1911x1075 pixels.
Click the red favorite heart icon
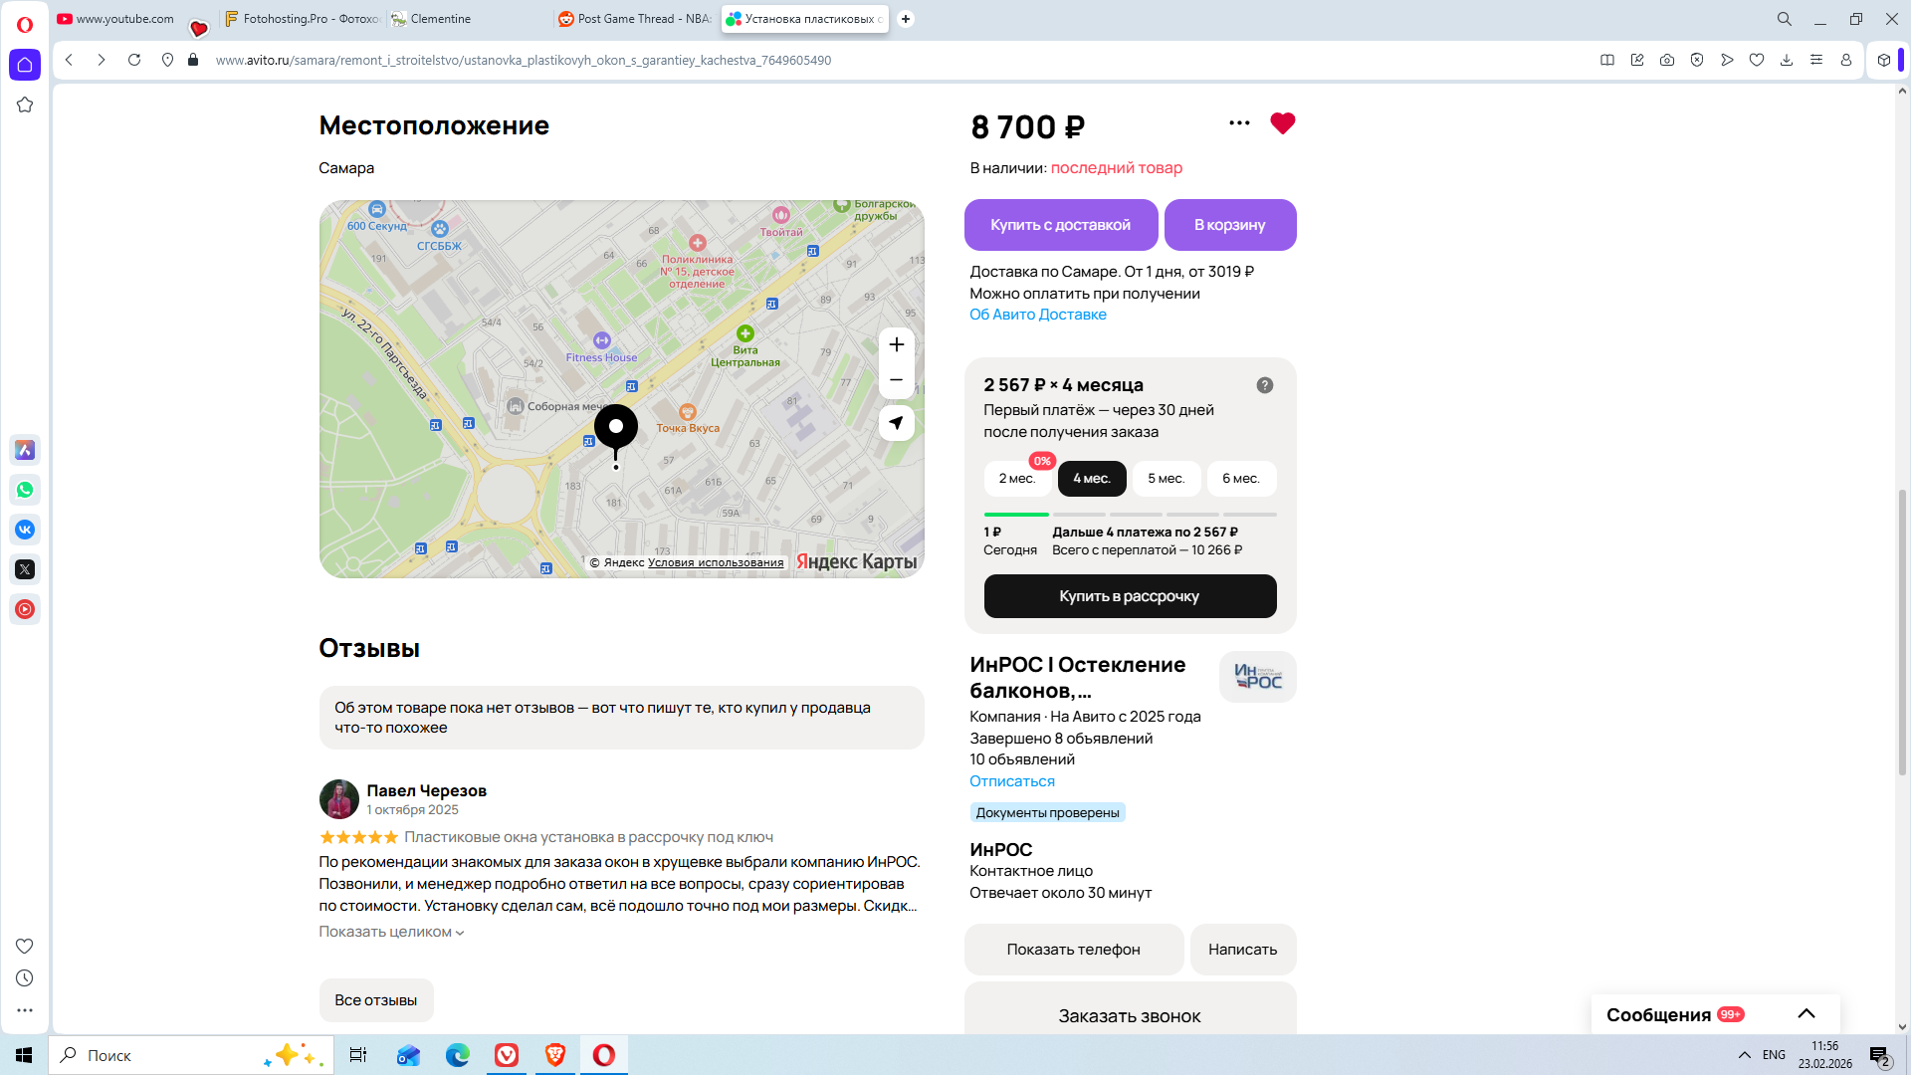1282,123
